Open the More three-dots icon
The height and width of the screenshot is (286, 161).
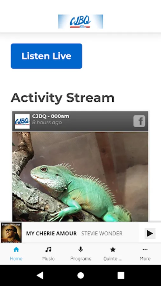click(145, 249)
